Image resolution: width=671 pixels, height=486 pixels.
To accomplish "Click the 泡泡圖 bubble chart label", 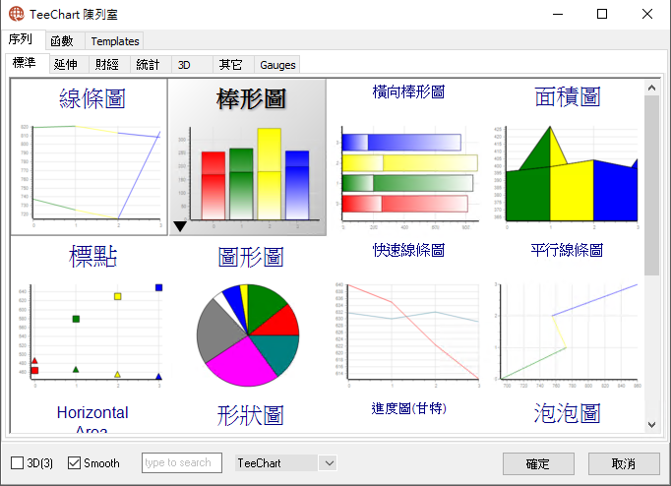I will point(567,413).
